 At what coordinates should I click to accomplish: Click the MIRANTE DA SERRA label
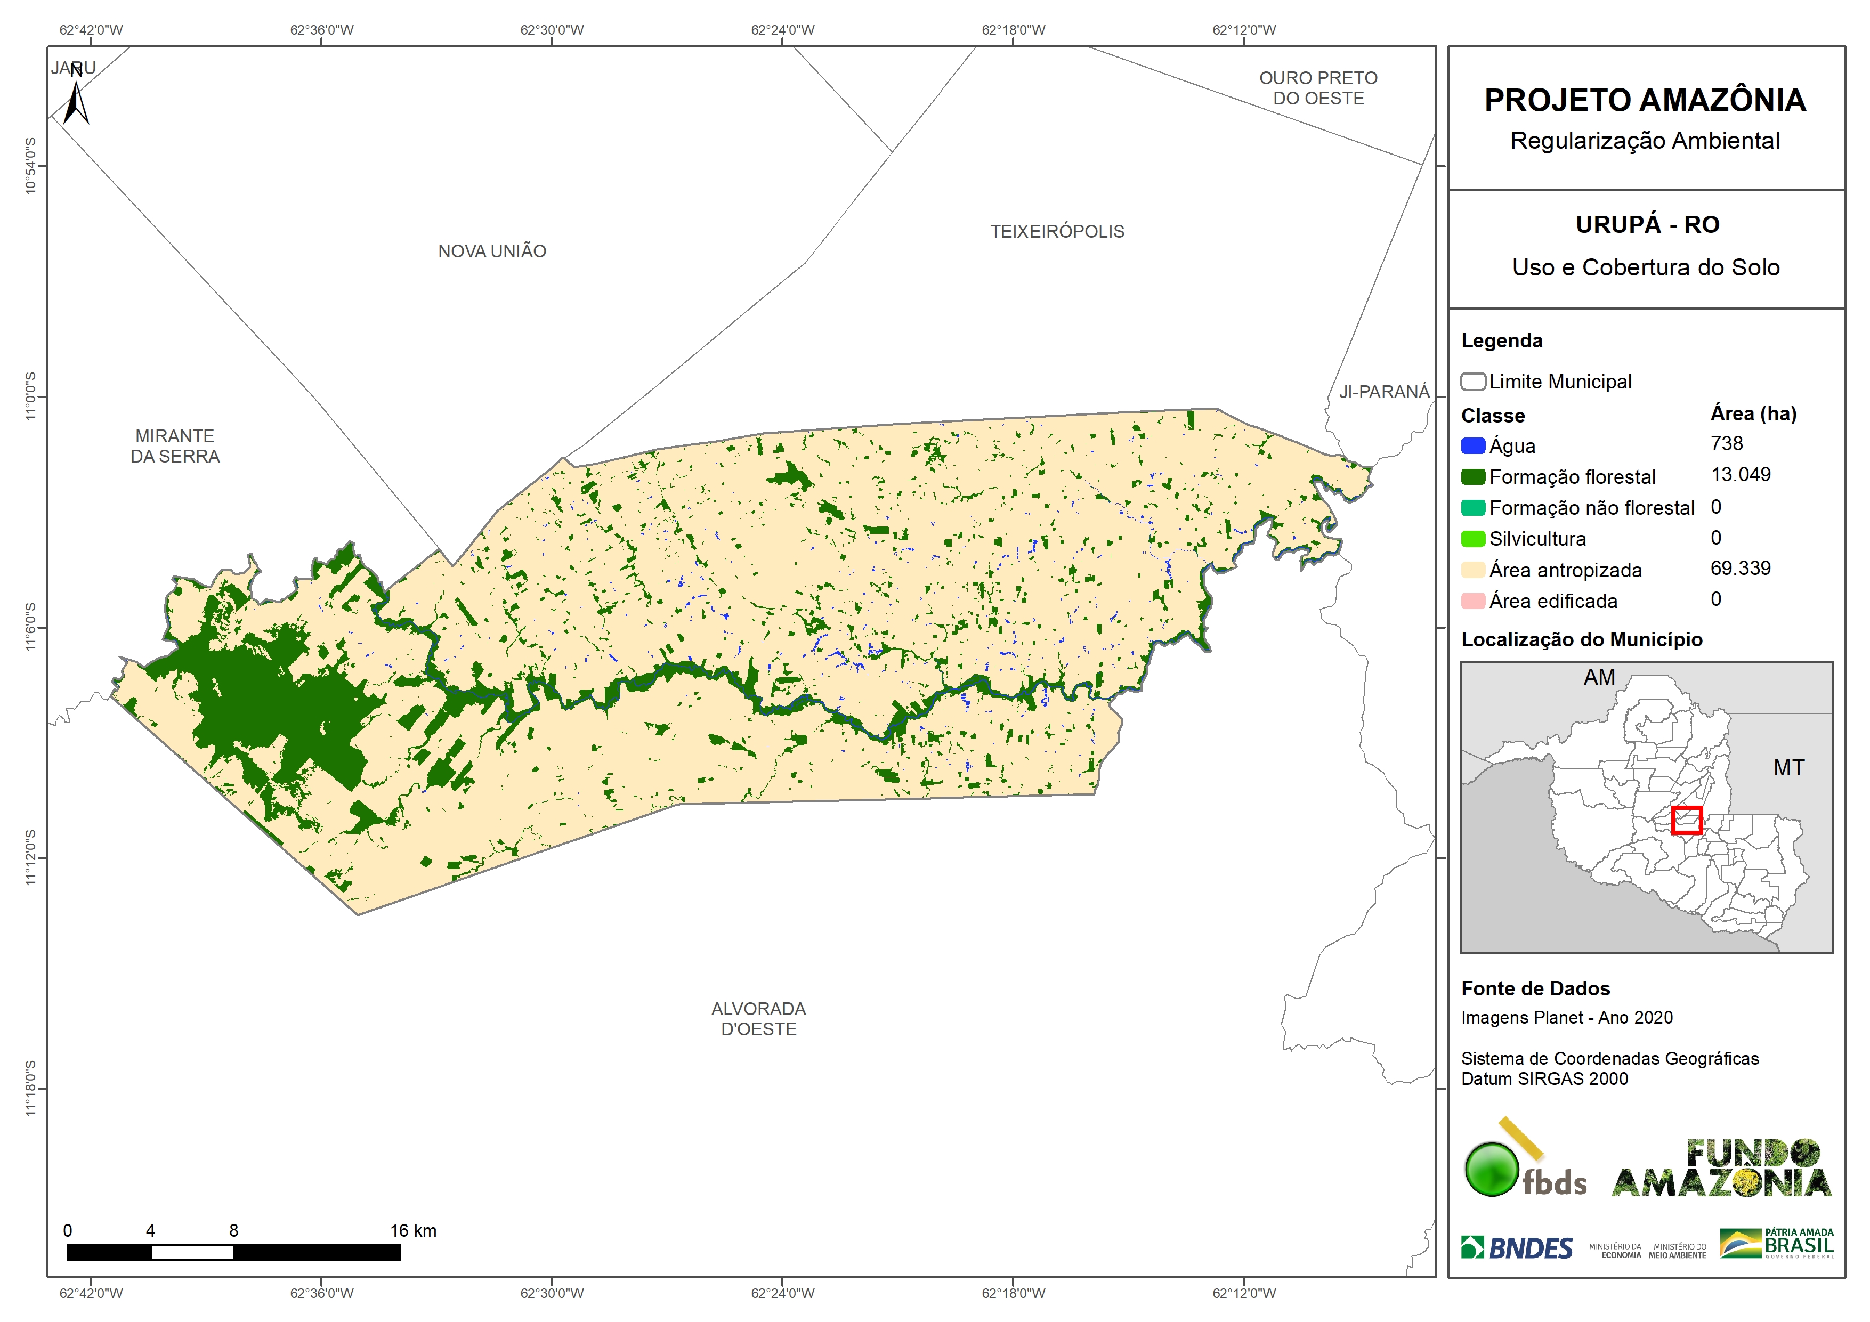[x=175, y=445]
